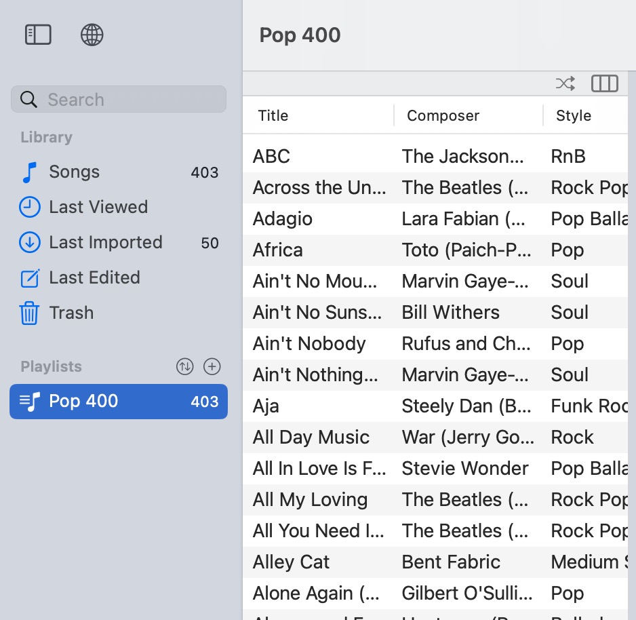Open the globe forums icon
This screenshot has height=620, width=636.
click(x=92, y=35)
